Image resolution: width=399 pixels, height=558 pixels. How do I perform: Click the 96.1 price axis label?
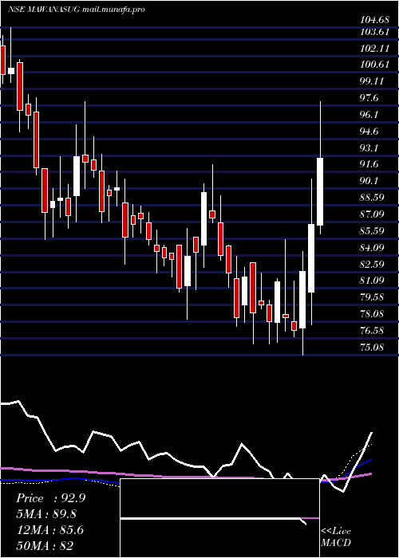[370, 115]
